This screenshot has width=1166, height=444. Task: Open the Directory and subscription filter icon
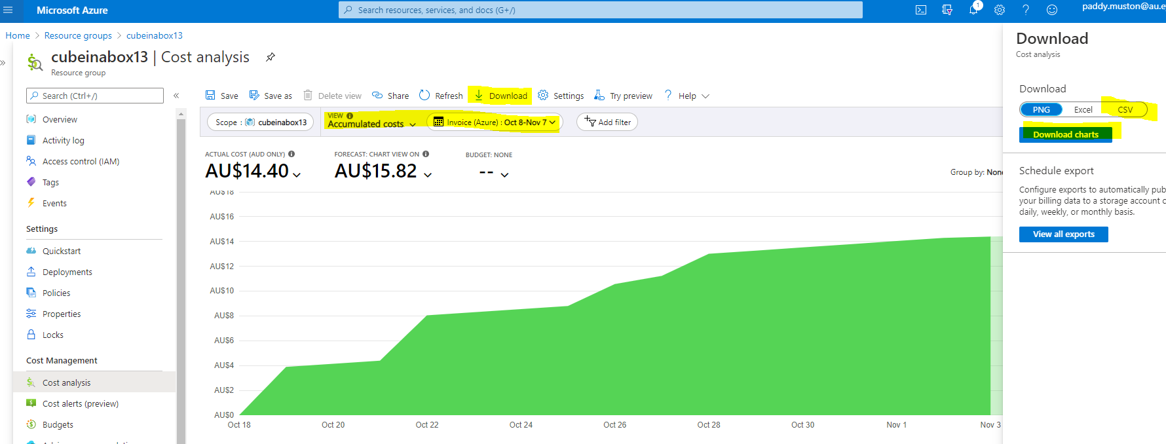pos(947,10)
